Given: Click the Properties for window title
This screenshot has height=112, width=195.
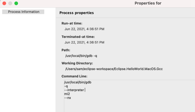Looking at the screenshot, I should coord(148,3).
